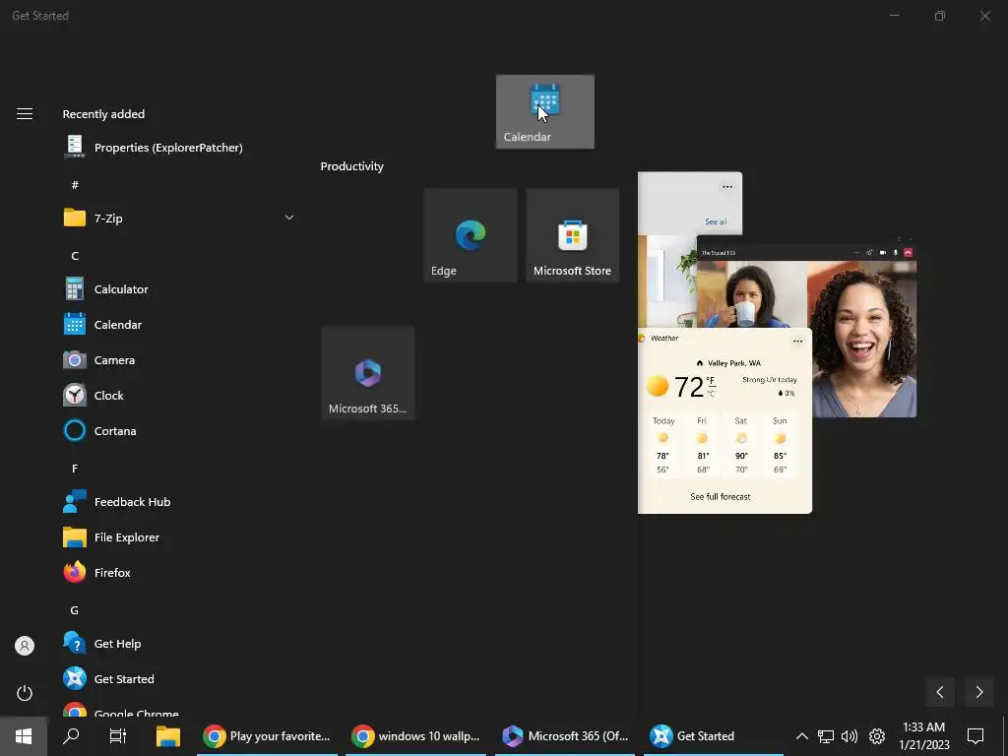Switch to Chrome 'windows 10 wallp...' window

point(416,736)
